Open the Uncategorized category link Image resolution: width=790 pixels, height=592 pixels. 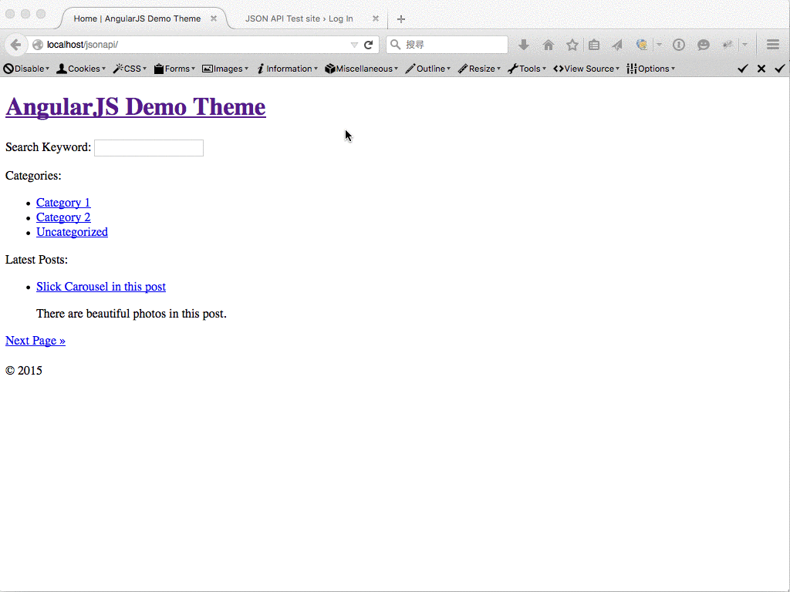72,231
